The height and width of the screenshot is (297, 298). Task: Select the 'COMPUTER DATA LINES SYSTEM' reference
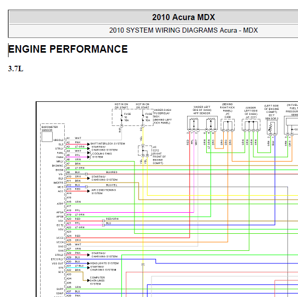(x=97, y=280)
